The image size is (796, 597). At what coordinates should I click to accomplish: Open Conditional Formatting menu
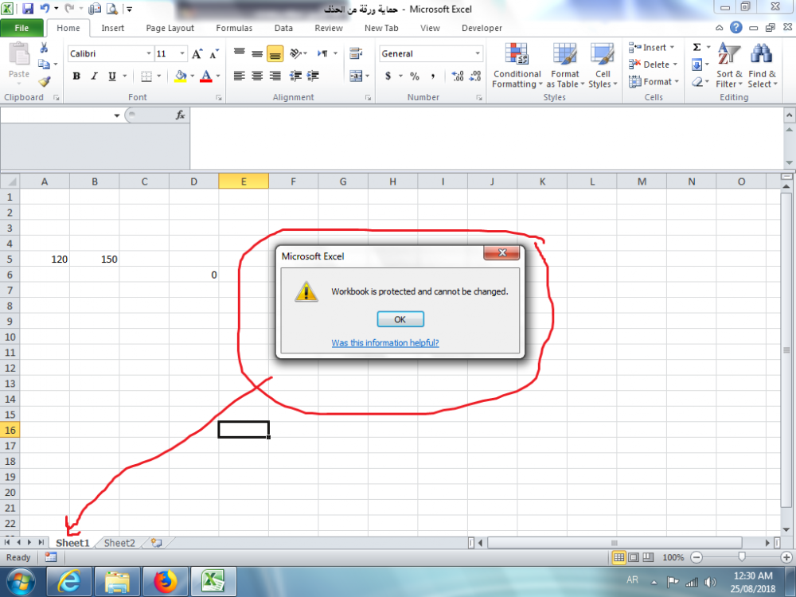[517, 66]
